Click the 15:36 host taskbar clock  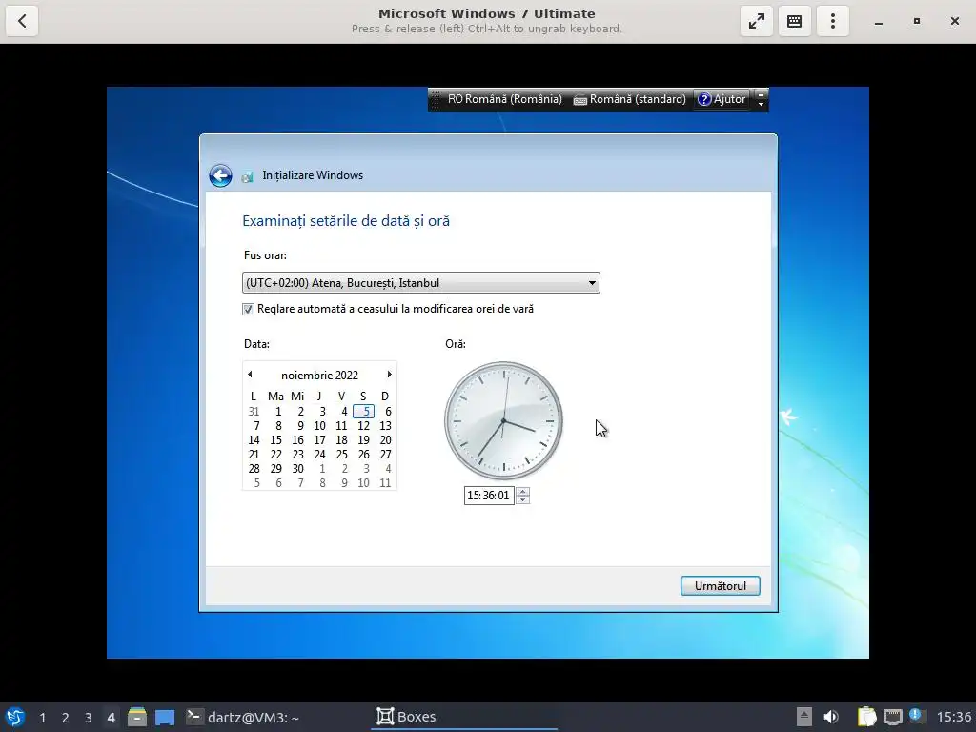point(953,717)
